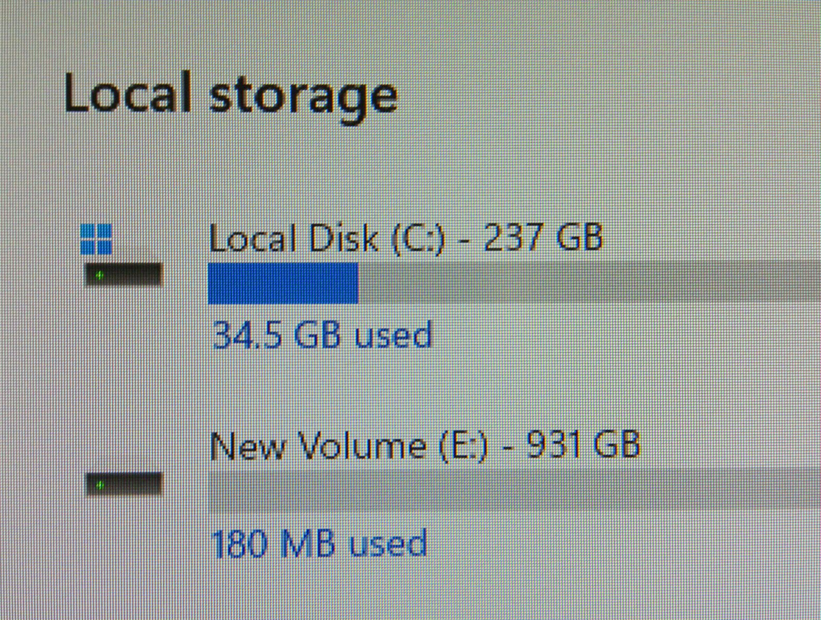Click the "180 MB used" text
821x620 pixels.
pos(319,544)
